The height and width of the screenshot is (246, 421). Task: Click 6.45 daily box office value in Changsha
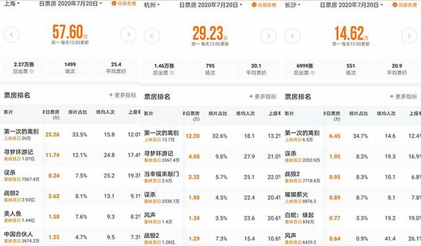pos(335,136)
